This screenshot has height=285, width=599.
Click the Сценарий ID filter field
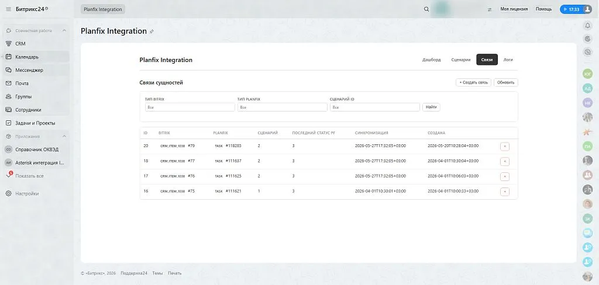coord(375,107)
